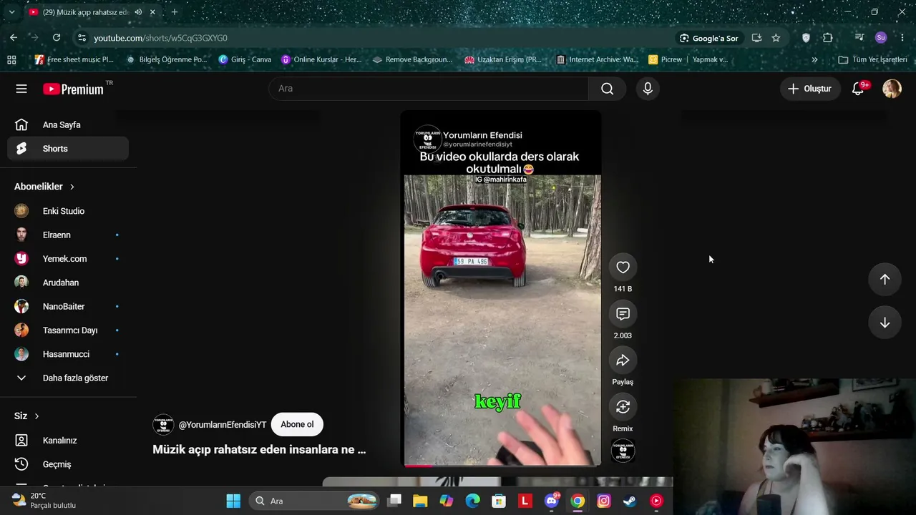Open a new browser tab
Image resolution: width=916 pixels, height=515 pixels.
click(x=174, y=12)
